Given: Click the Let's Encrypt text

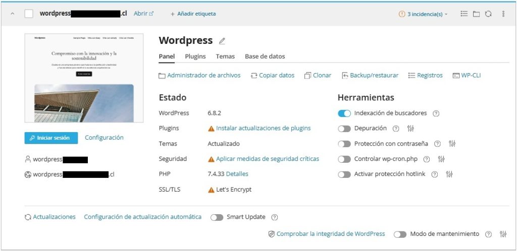Looking at the screenshot, I should point(234,190).
